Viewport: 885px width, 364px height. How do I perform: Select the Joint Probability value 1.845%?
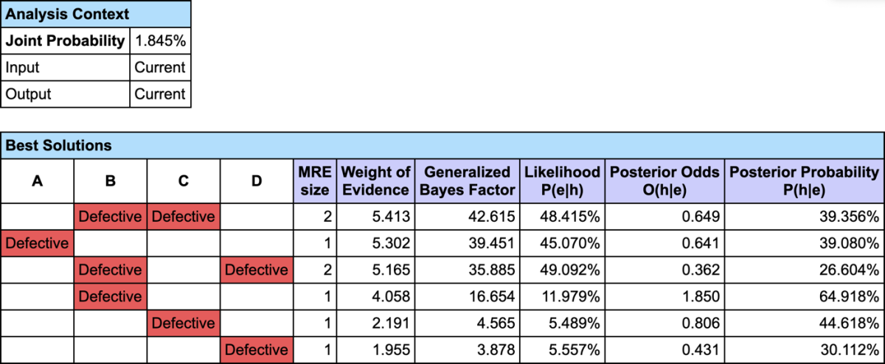click(160, 41)
